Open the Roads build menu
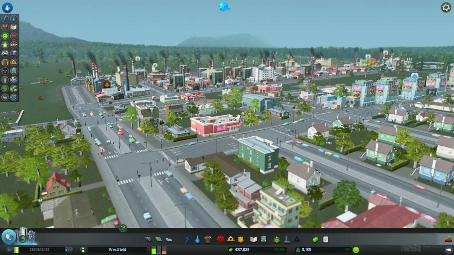The image size is (454, 255). tap(148, 239)
